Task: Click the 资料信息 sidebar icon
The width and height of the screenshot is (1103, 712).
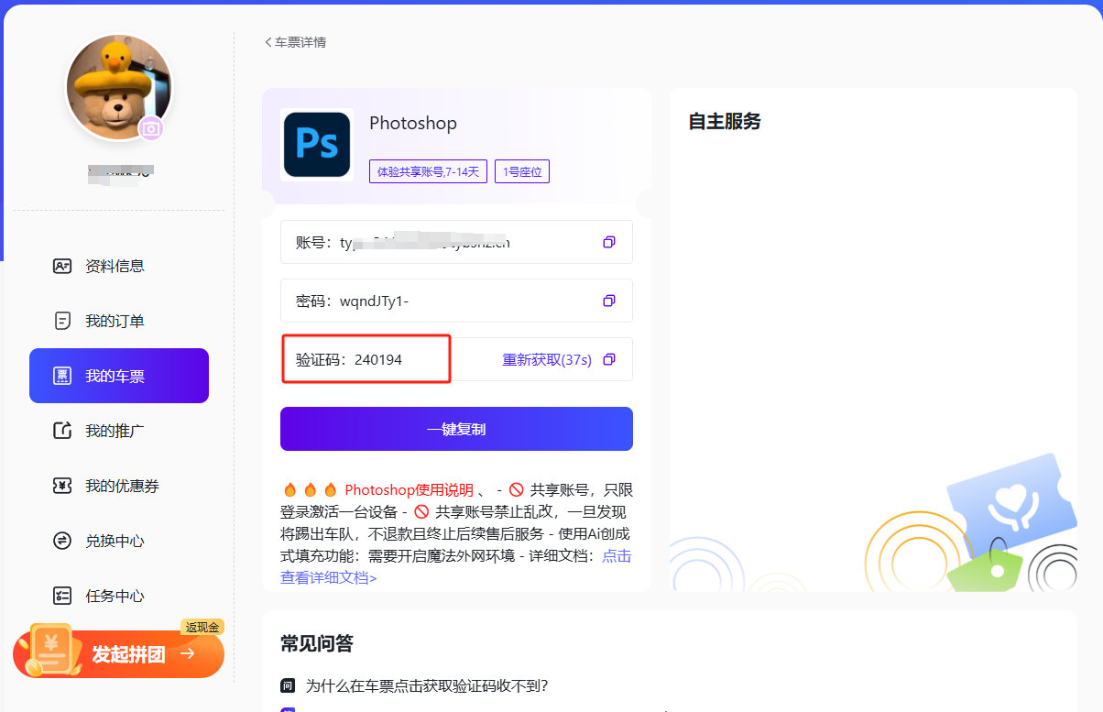Action: (62, 267)
